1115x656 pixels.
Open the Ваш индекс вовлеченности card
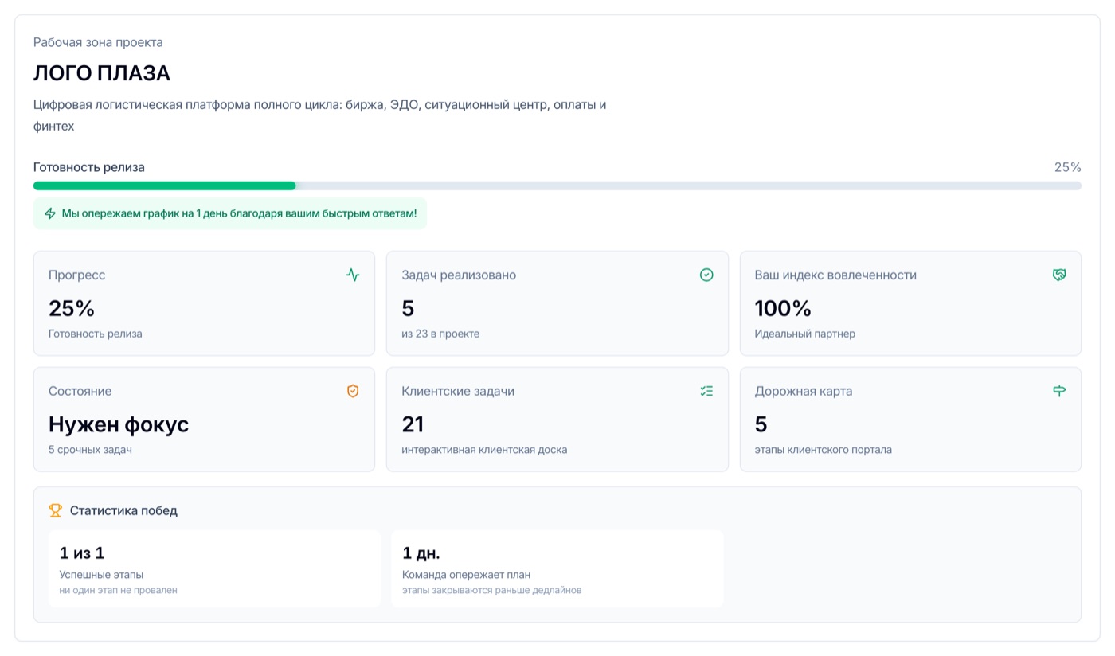coord(910,303)
